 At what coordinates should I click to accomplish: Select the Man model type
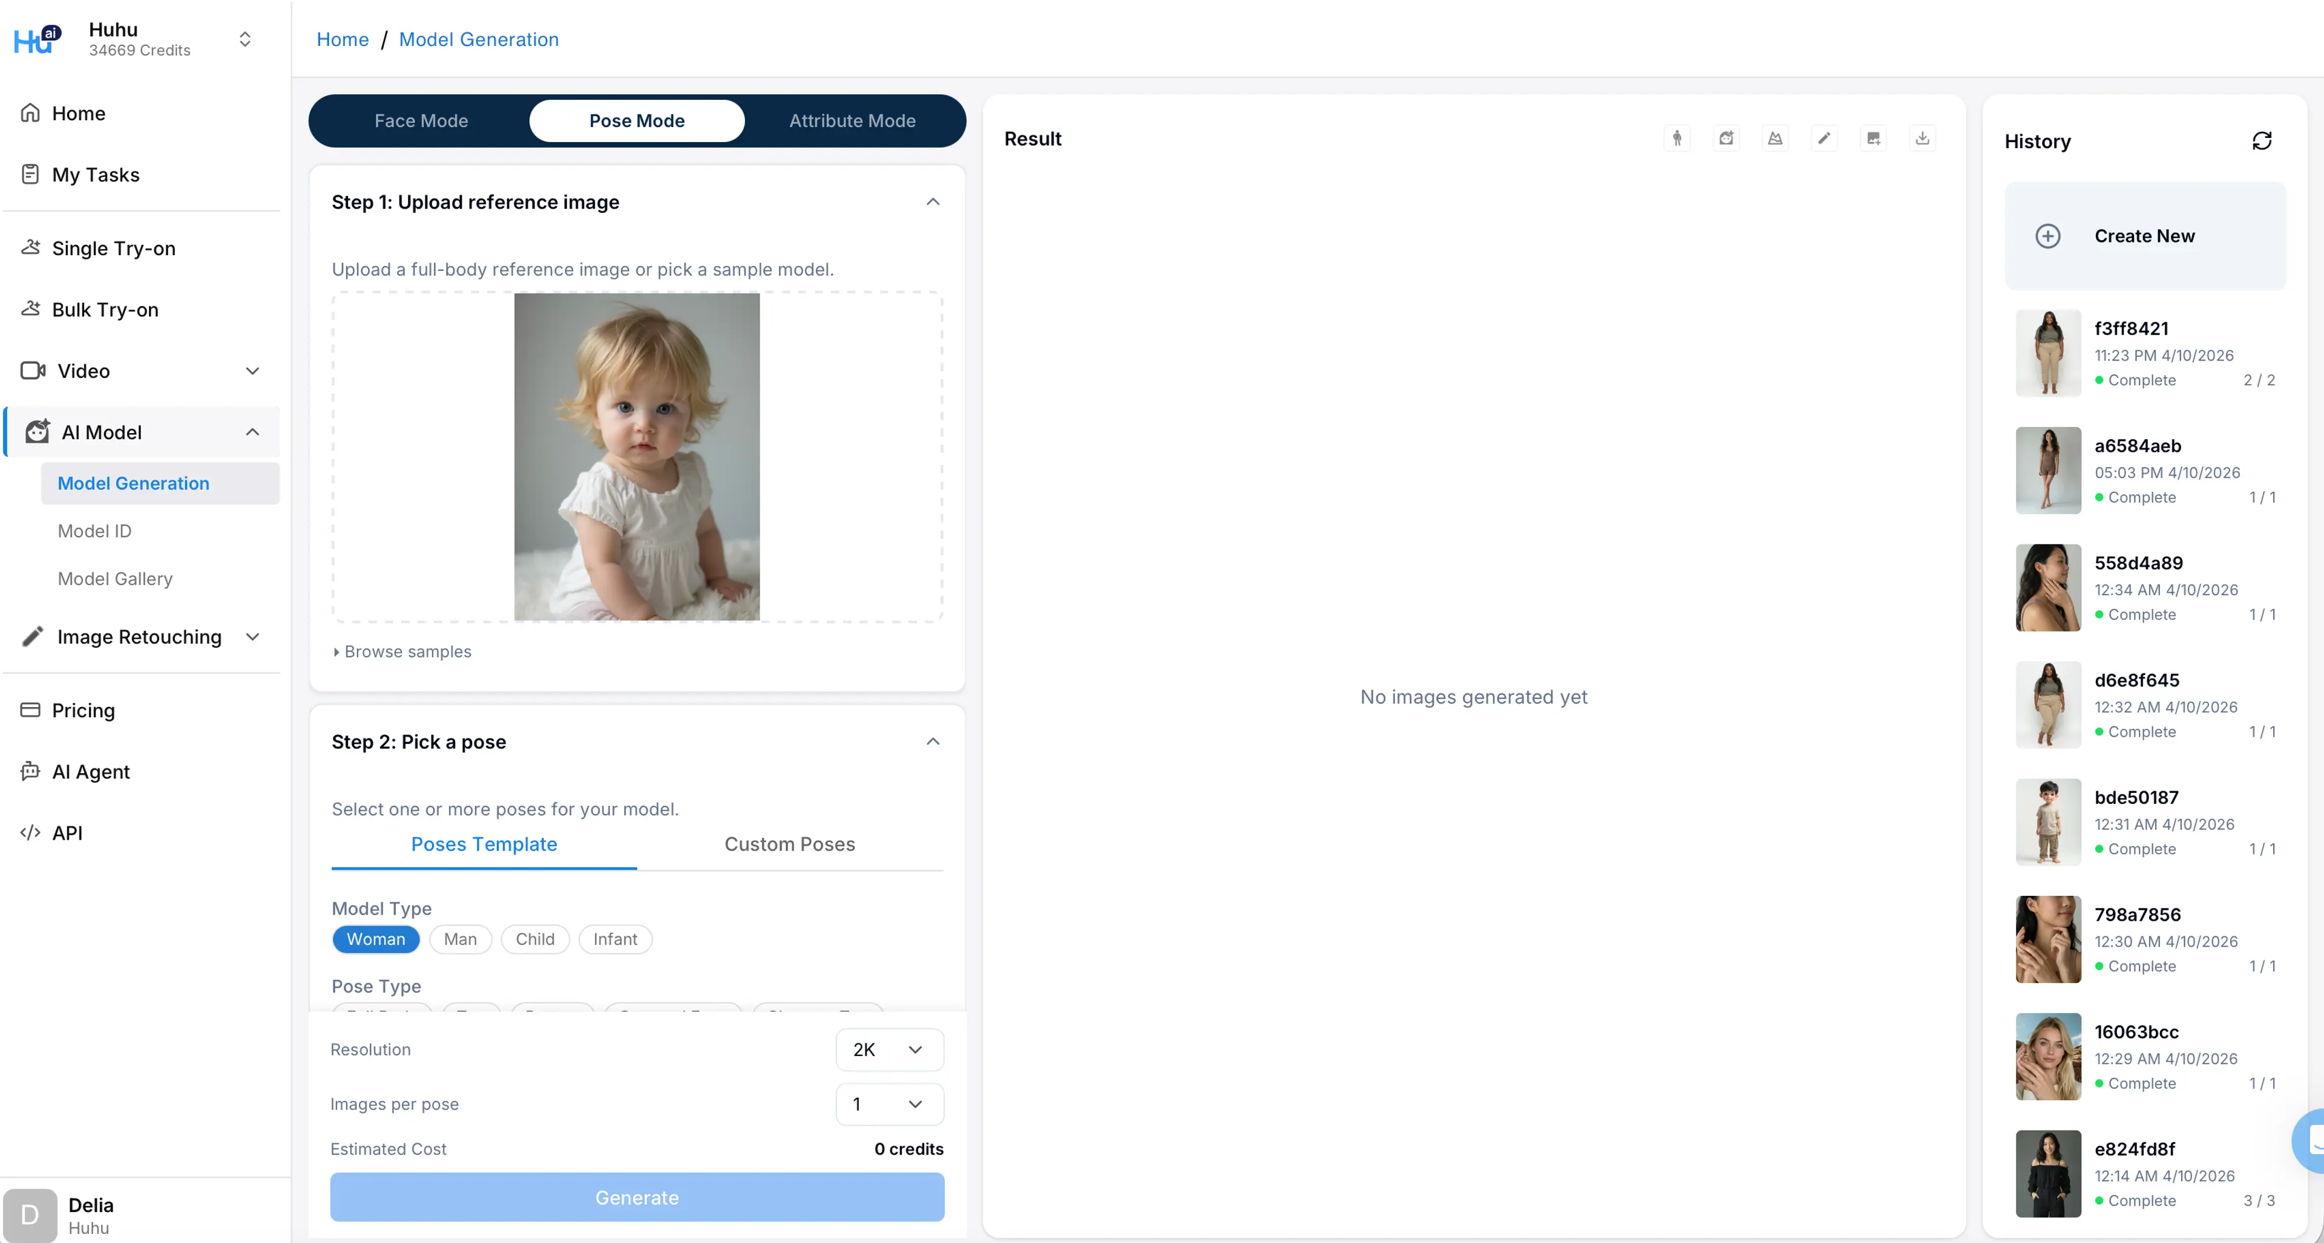pos(459,939)
